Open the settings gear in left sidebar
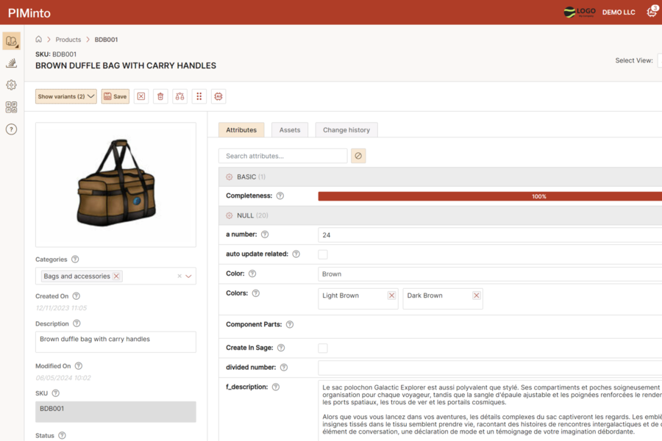 coord(11,85)
